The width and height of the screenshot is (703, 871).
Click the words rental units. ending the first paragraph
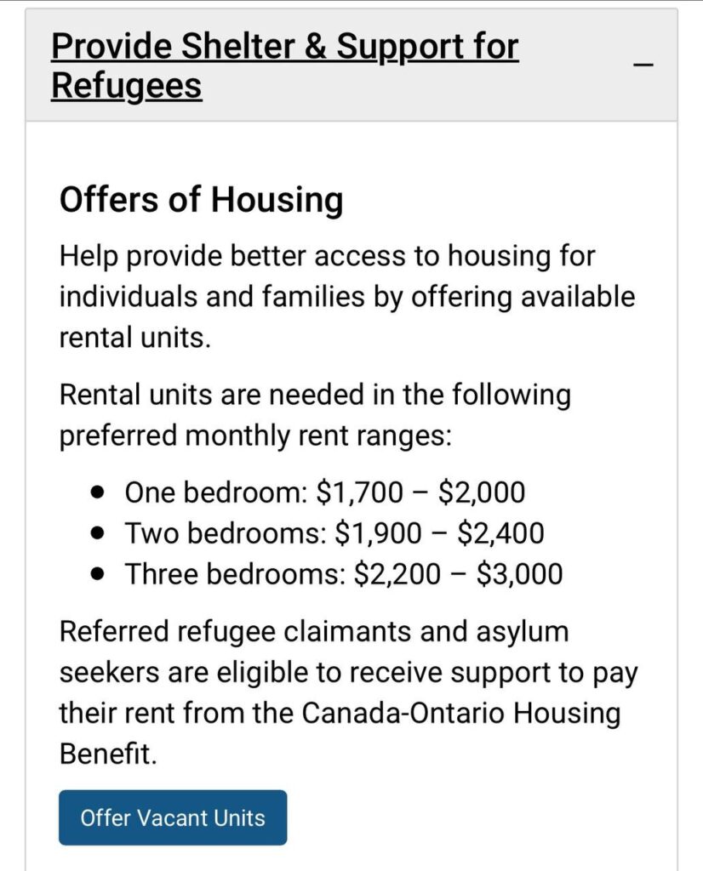134,338
